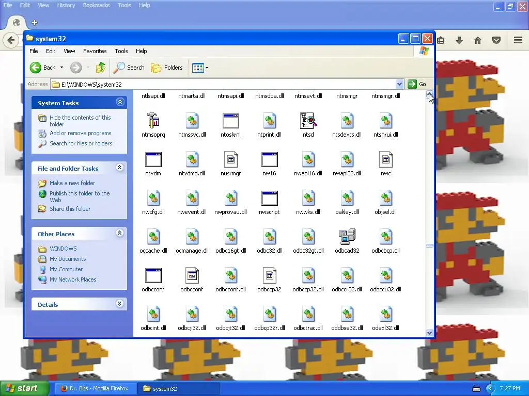
Task: Open the Edit menu in system32 window
Action: tap(51, 51)
